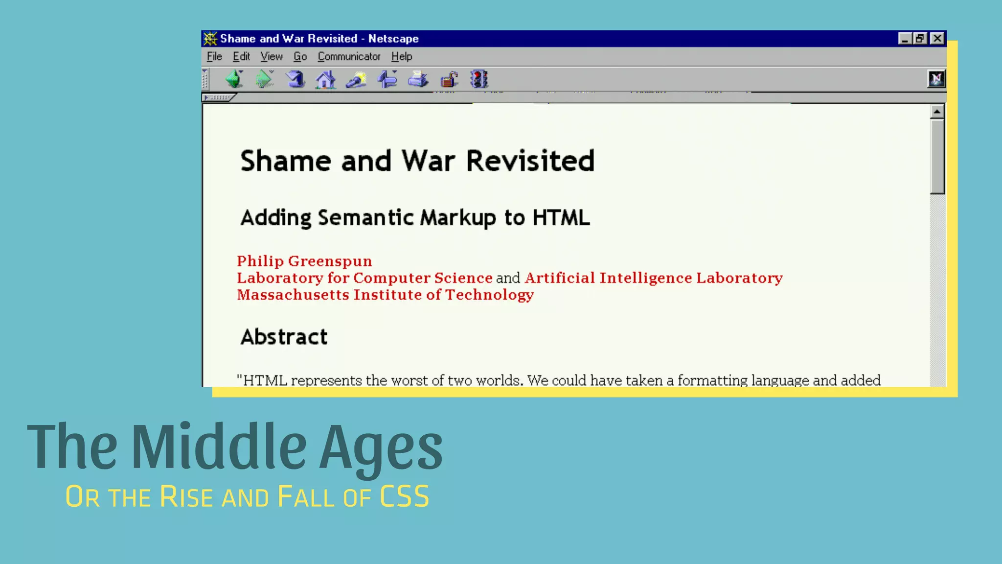Click the Reload page icon
This screenshot has width=1002, height=564.
pyautogui.click(x=295, y=79)
